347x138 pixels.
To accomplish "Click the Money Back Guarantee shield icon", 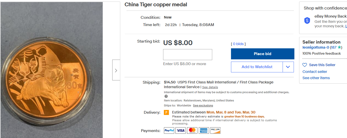I will pos(307,21).
